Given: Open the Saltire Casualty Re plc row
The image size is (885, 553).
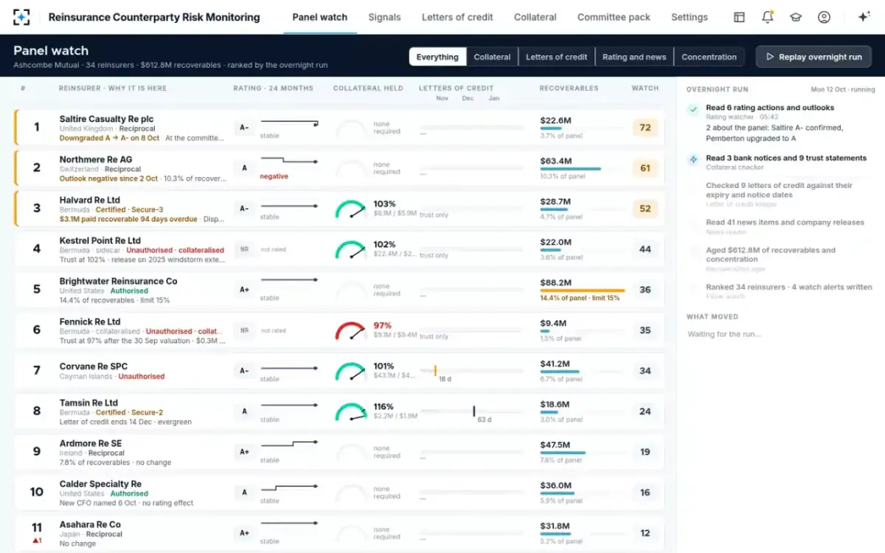Looking at the screenshot, I should [339, 127].
